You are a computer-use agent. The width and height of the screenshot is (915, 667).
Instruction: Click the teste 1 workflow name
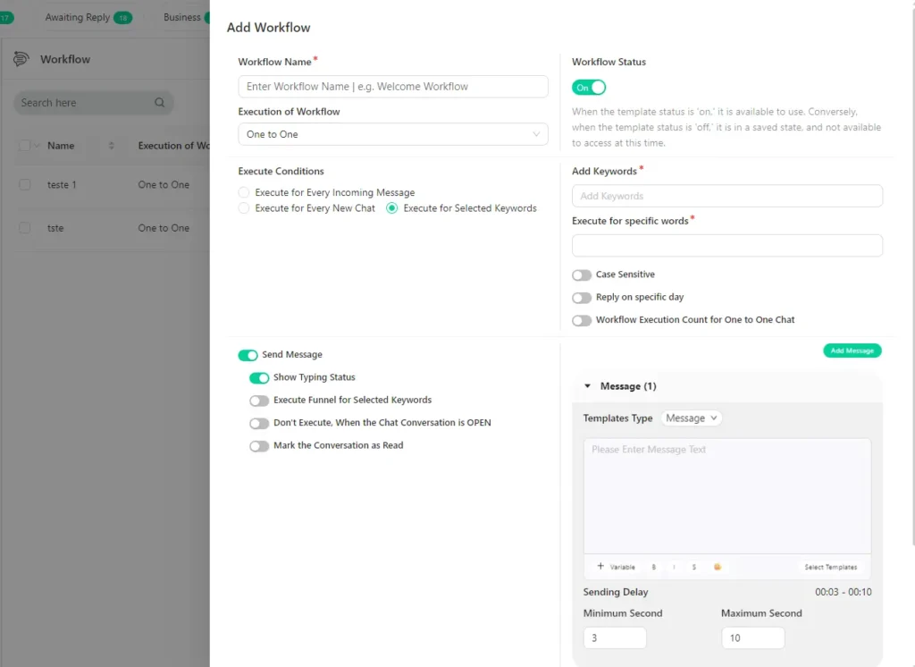(62, 184)
